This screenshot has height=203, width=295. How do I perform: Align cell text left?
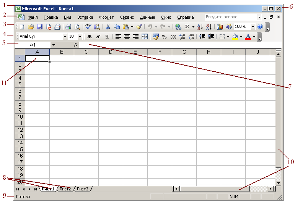pyautogui.click(x=118, y=37)
